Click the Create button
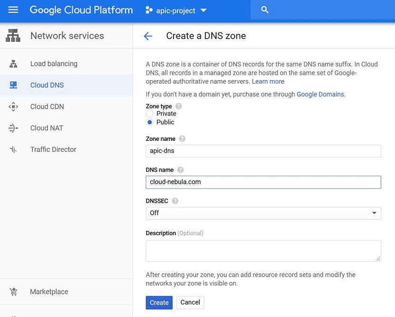 (x=159, y=303)
